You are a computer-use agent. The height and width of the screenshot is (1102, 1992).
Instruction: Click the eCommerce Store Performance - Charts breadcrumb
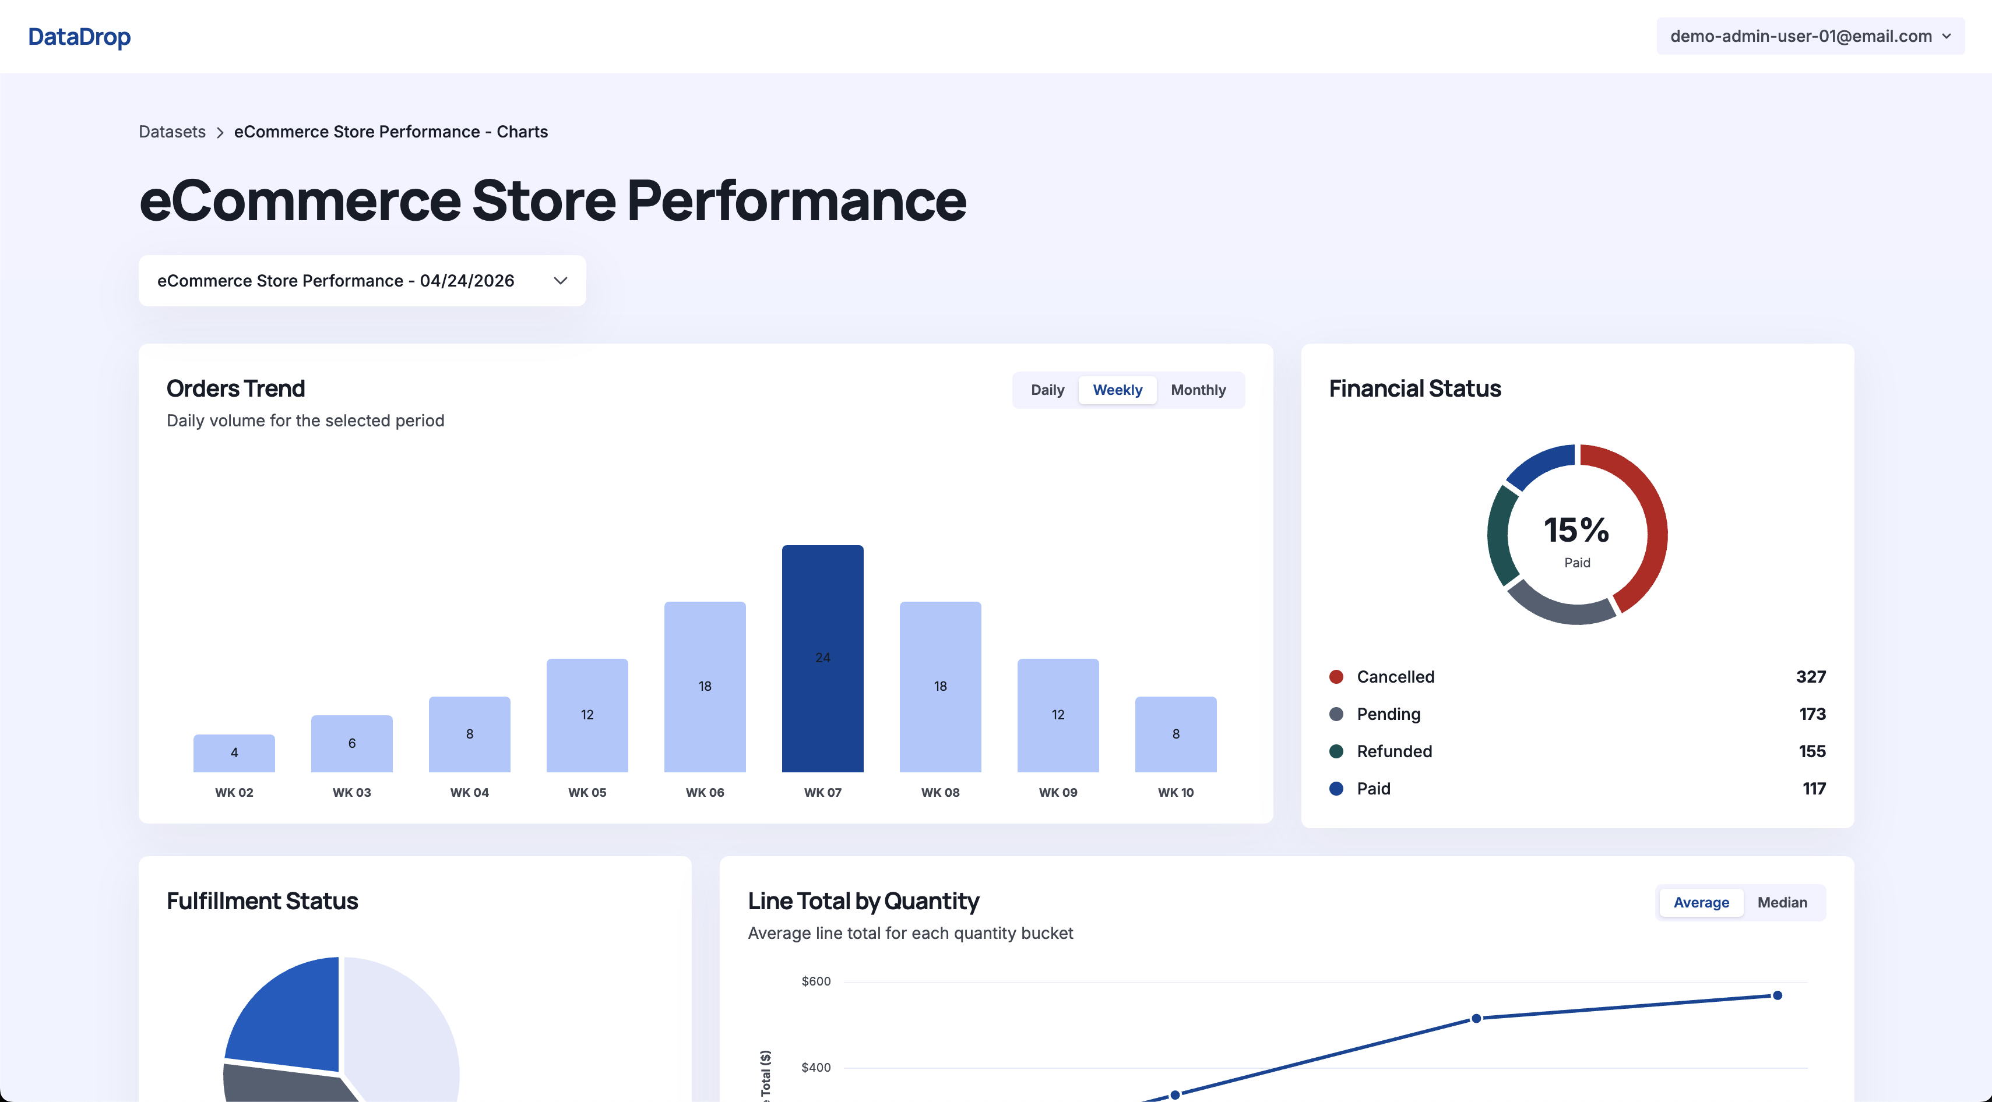(x=390, y=132)
